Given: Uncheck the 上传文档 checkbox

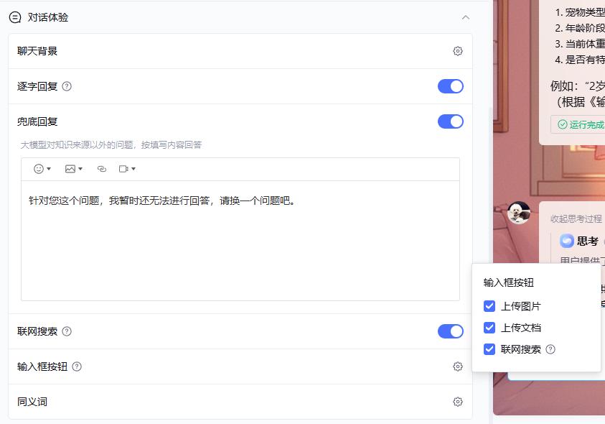Looking at the screenshot, I should (489, 327).
